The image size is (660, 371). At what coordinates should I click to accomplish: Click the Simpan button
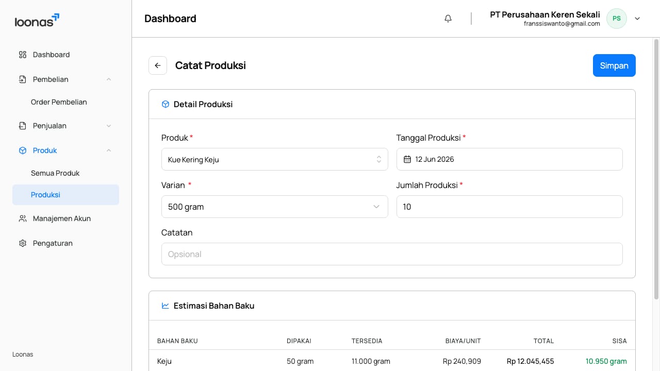point(614,65)
